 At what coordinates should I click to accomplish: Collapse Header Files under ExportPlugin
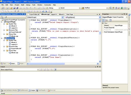4,24
